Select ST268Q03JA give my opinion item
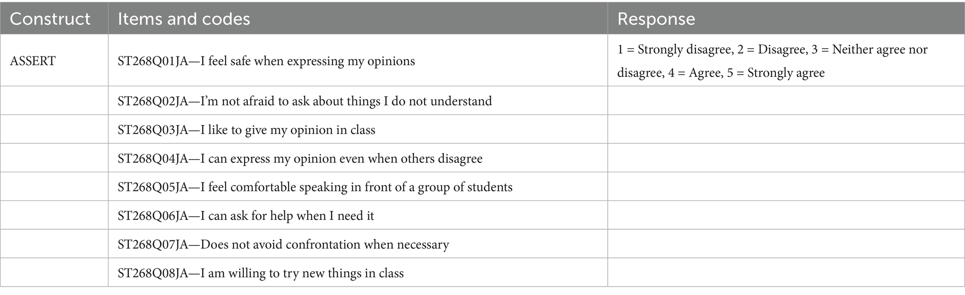This screenshot has height=295, width=965. point(246,130)
